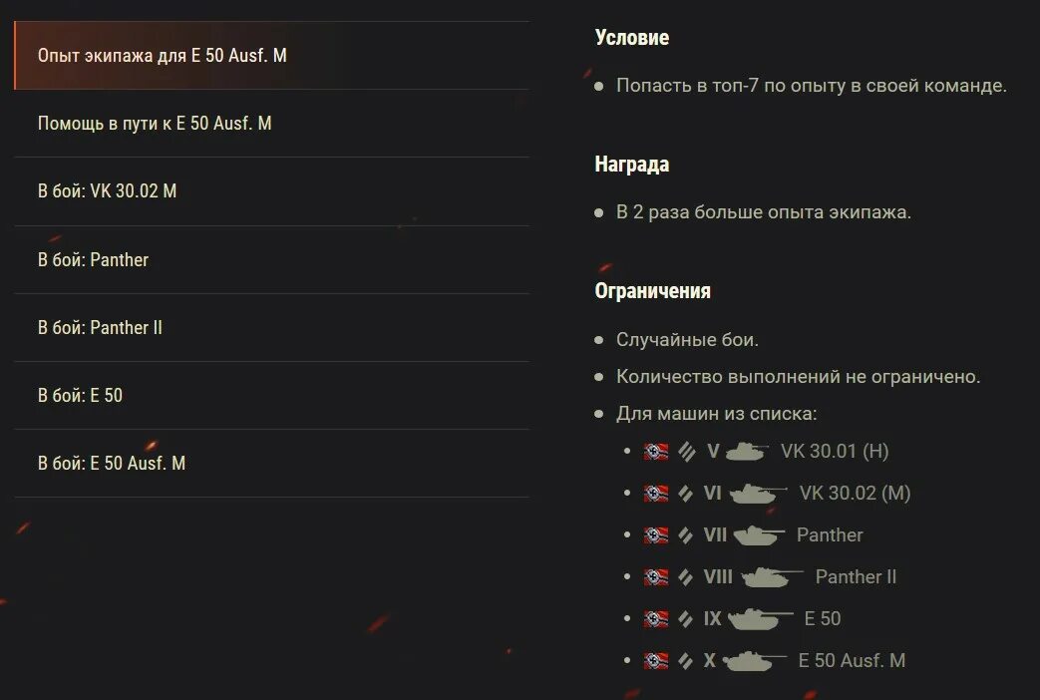Open the 'Panther II' vehicle name link
This screenshot has height=700, width=1040.
(856, 577)
